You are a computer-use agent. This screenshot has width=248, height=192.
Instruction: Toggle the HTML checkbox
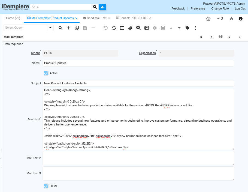(x=46, y=186)
